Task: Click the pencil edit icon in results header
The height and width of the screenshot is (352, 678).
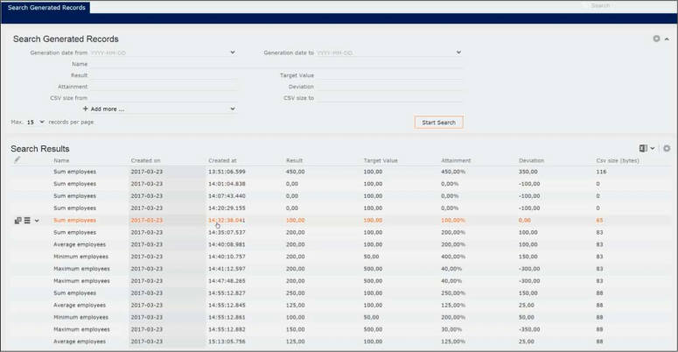Action: 17,160
